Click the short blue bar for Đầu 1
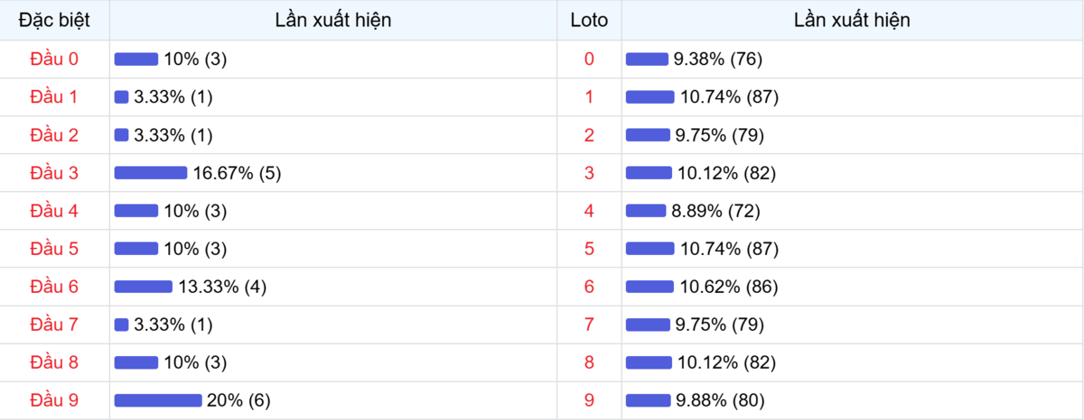The height and width of the screenshot is (420, 1084). (x=121, y=97)
